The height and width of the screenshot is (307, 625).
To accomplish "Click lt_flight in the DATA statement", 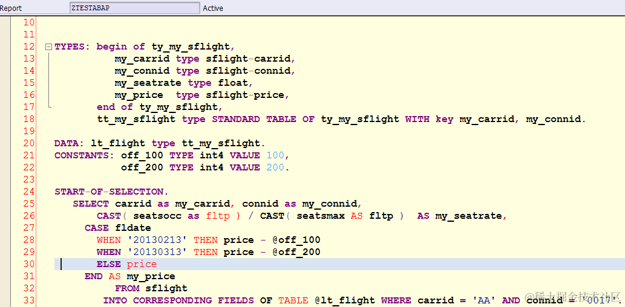I will click(118, 143).
